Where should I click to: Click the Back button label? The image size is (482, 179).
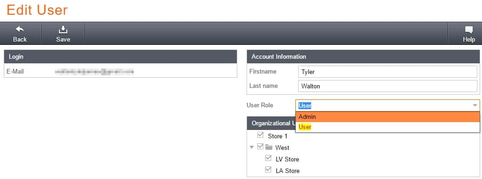coord(20,39)
